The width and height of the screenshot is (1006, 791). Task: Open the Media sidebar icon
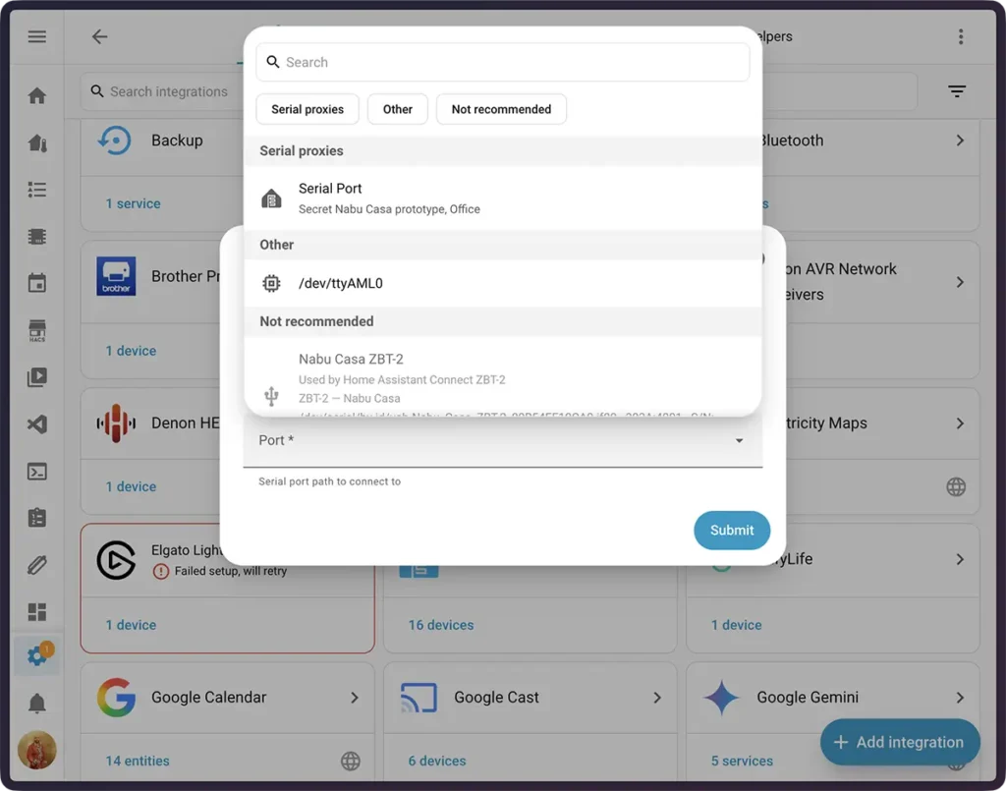coord(36,377)
